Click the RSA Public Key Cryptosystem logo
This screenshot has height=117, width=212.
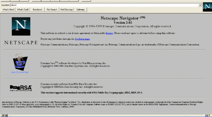click(x=21, y=88)
